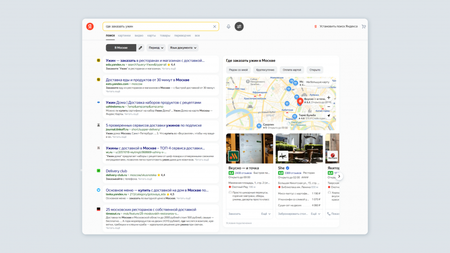Viewport: 450px width, 253px height.
Task: Click Читать ещё under timeout.ru result
Action: pyautogui.click(x=113, y=228)
